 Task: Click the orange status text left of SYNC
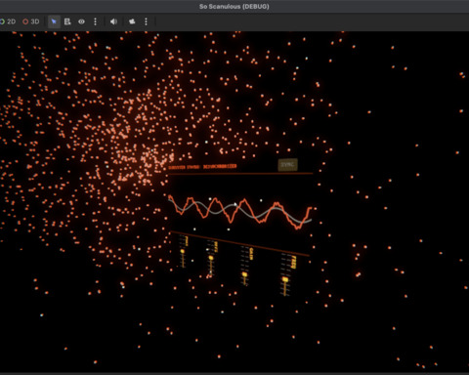(202, 167)
